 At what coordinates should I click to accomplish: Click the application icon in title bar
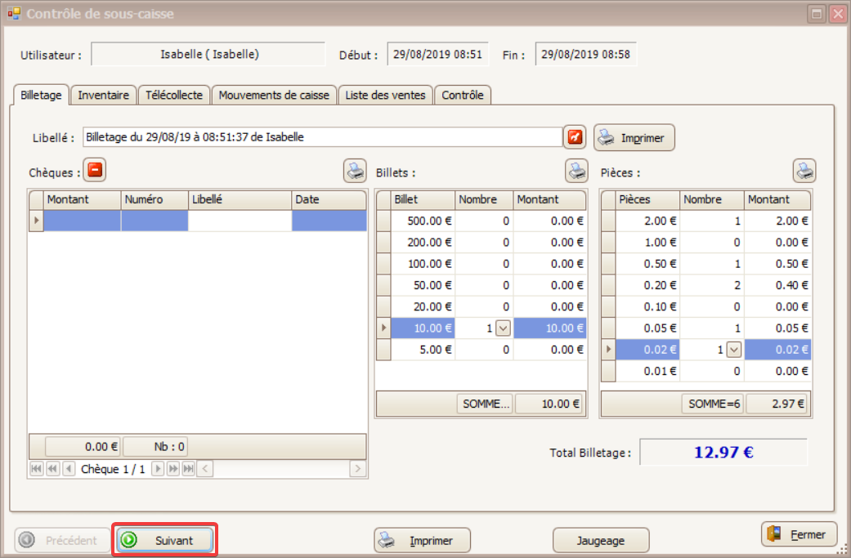tap(14, 14)
